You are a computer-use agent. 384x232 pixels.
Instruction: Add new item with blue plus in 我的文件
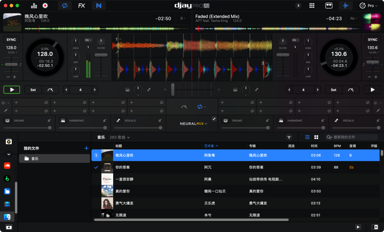point(86,148)
